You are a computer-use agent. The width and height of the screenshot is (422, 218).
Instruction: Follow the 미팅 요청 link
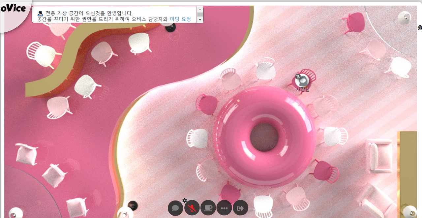[x=180, y=19]
